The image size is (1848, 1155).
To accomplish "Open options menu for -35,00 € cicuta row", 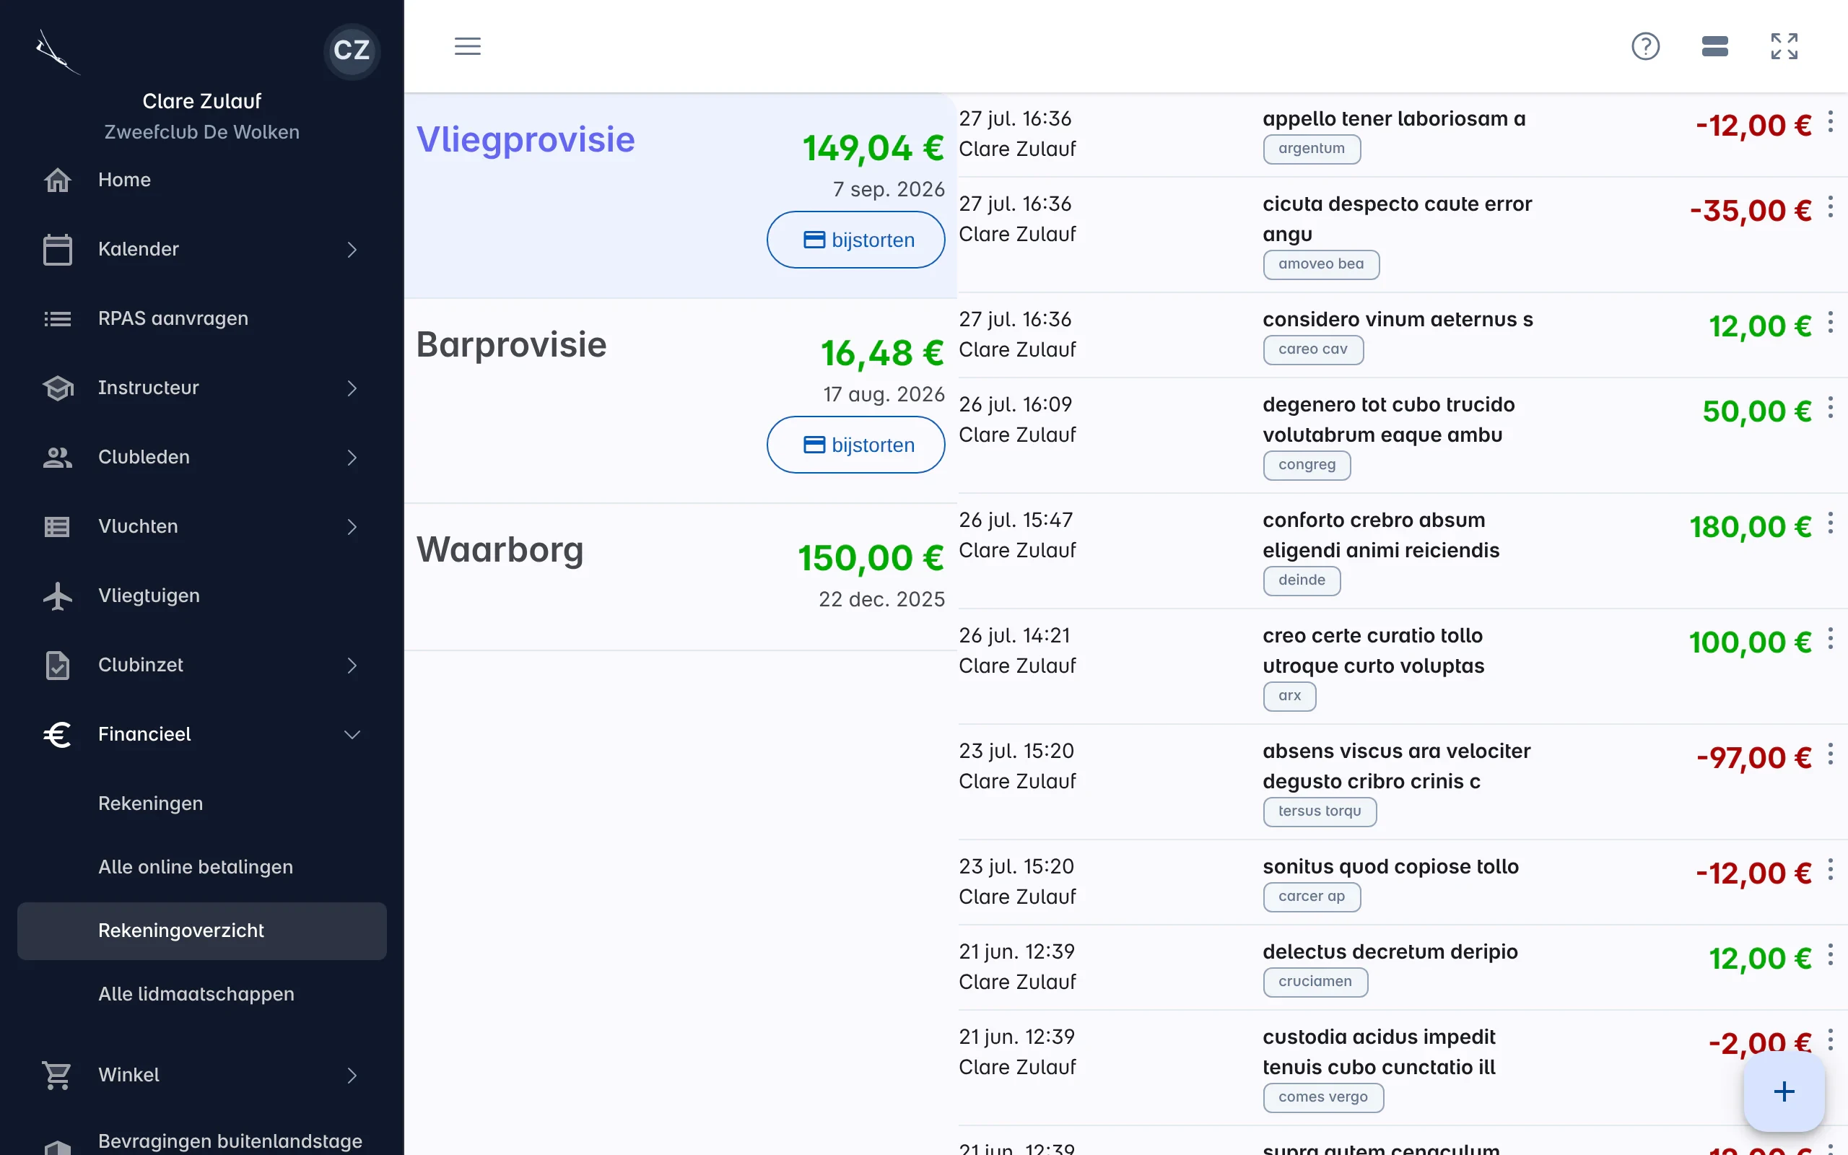I will 1831,207.
